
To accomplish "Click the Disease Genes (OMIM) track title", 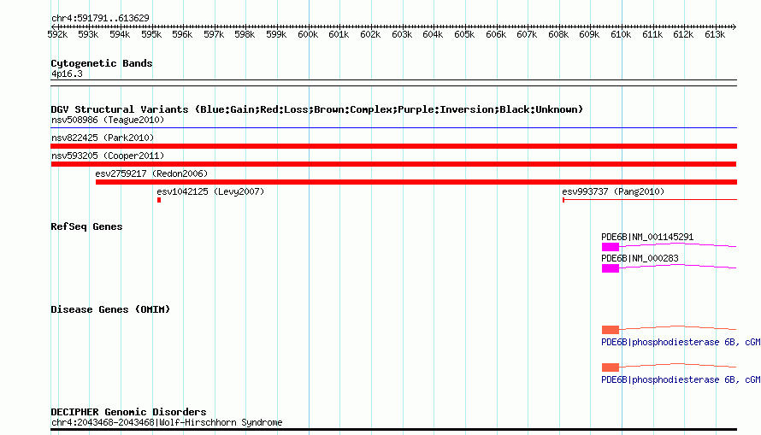I will click(110, 309).
